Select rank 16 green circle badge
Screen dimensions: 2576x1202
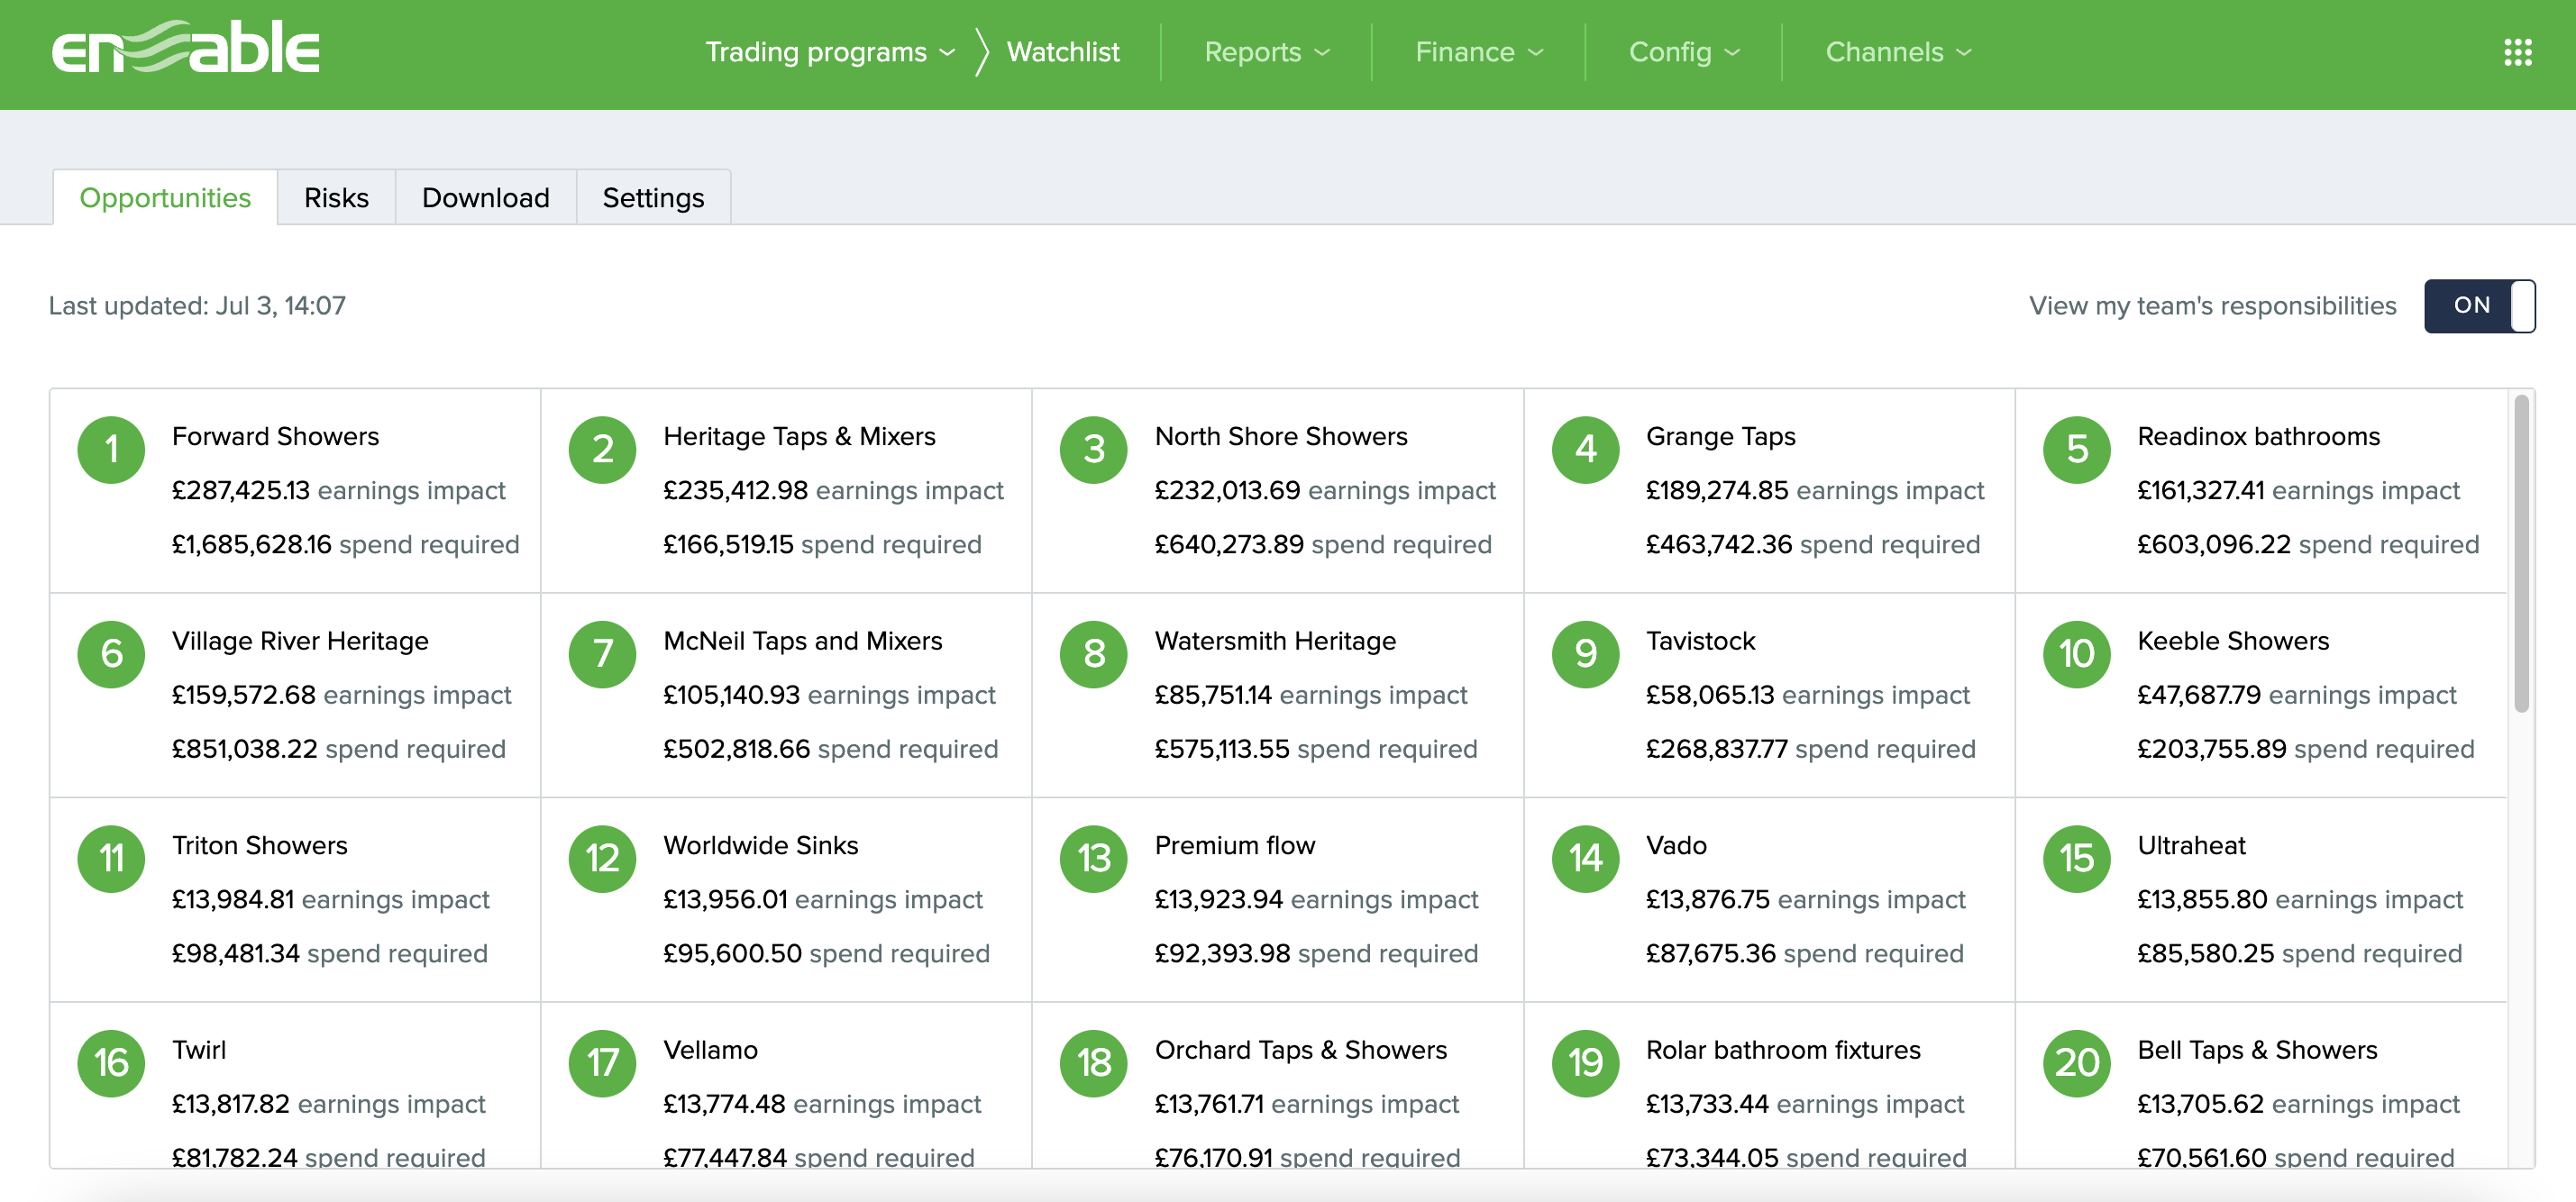tap(111, 1063)
